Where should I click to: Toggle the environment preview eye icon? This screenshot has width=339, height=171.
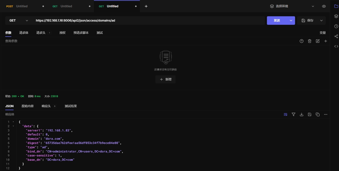click(x=324, y=6)
